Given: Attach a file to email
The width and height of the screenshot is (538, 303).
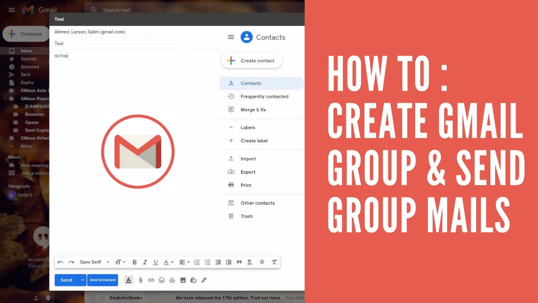Looking at the screenshot, I should coord(140,280).
